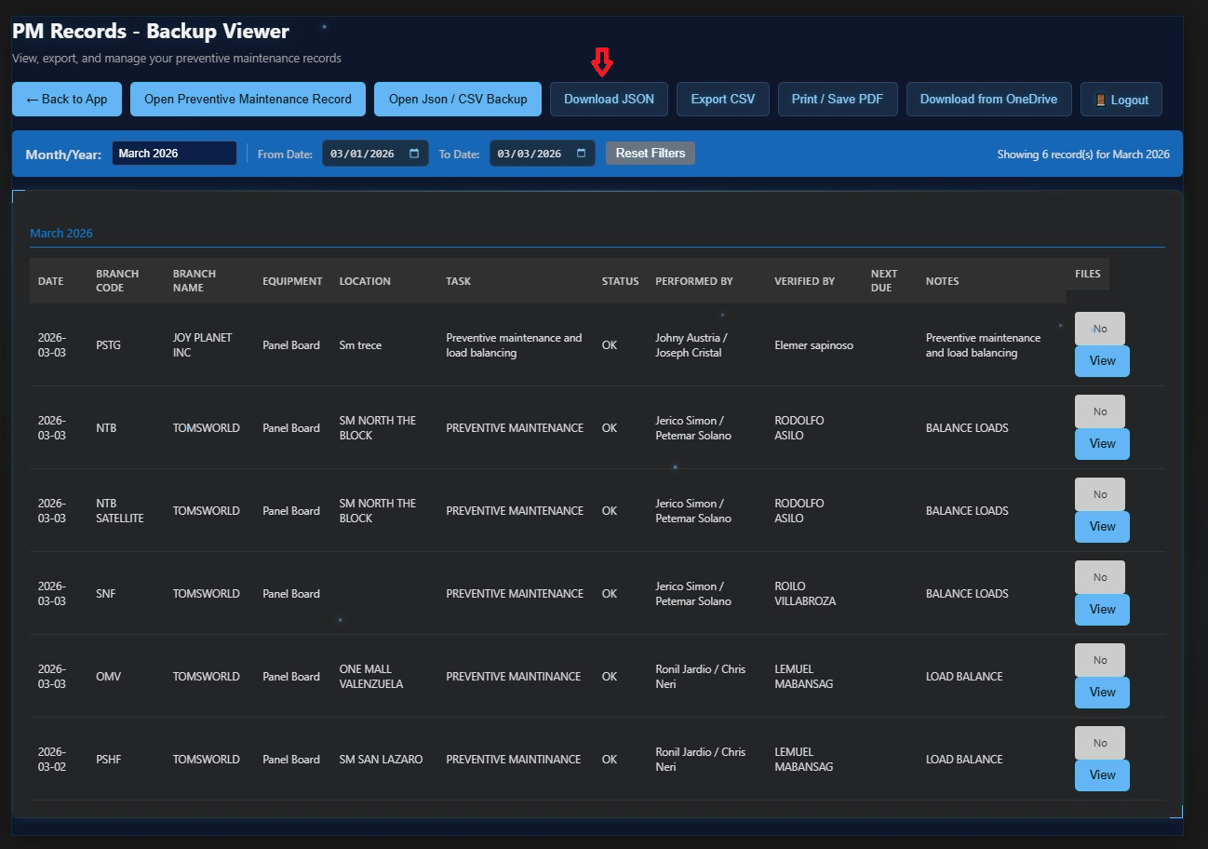Click the No files badge for OMV row
This screenshot has width=1208, height=849.
click(x=1099, y=660)
